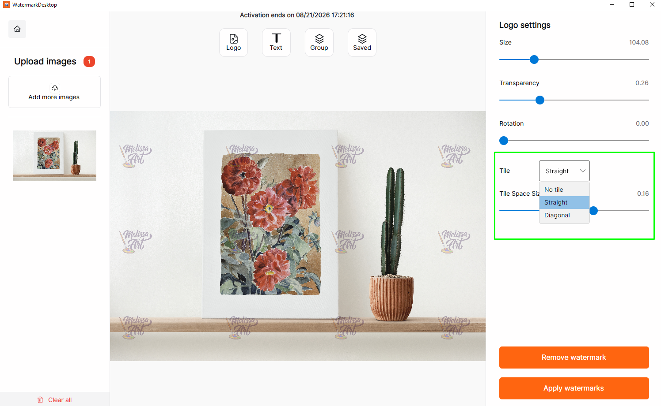Click the Transparency slider handle
The height and width of the screenshot is (406, 661).
click(540, 100)
